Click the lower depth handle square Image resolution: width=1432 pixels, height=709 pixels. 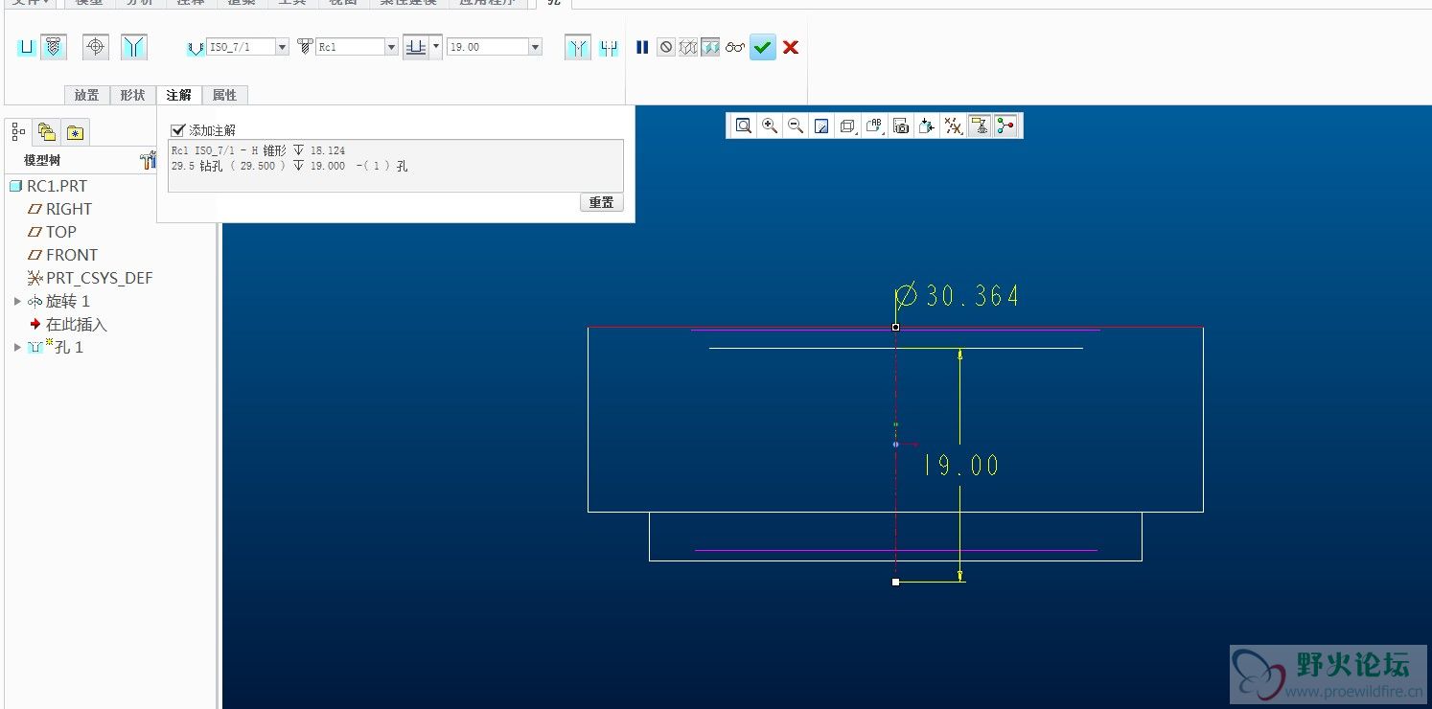pos(895,582)
